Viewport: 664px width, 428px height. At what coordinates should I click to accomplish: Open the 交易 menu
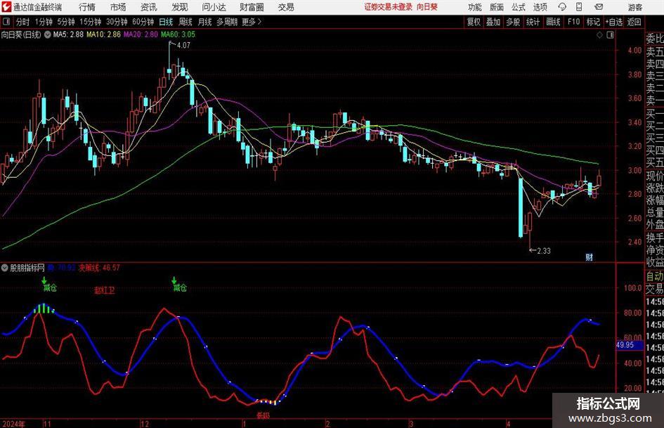[x=286, y=7]
